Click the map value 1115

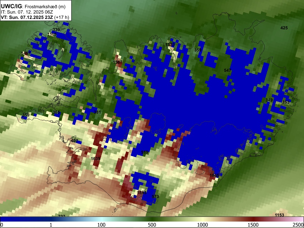click(52, 34)
